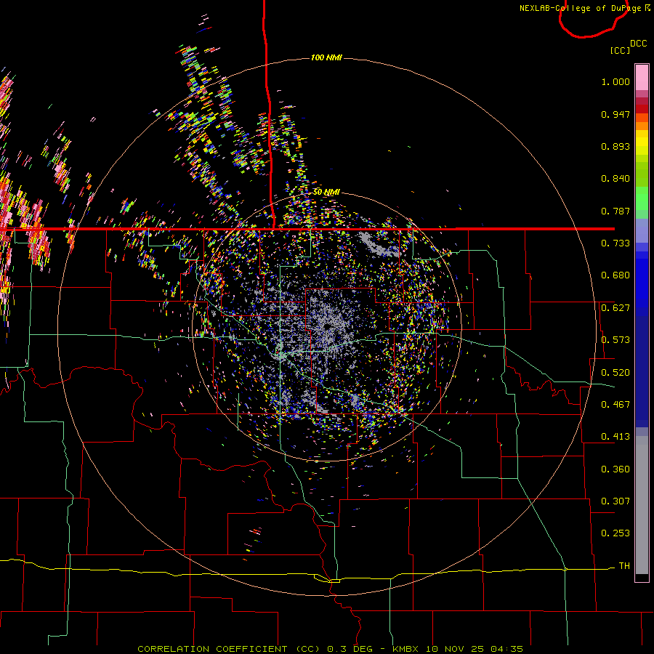
Task: Click the 0.307 scale value
Action: coord(615,501)
